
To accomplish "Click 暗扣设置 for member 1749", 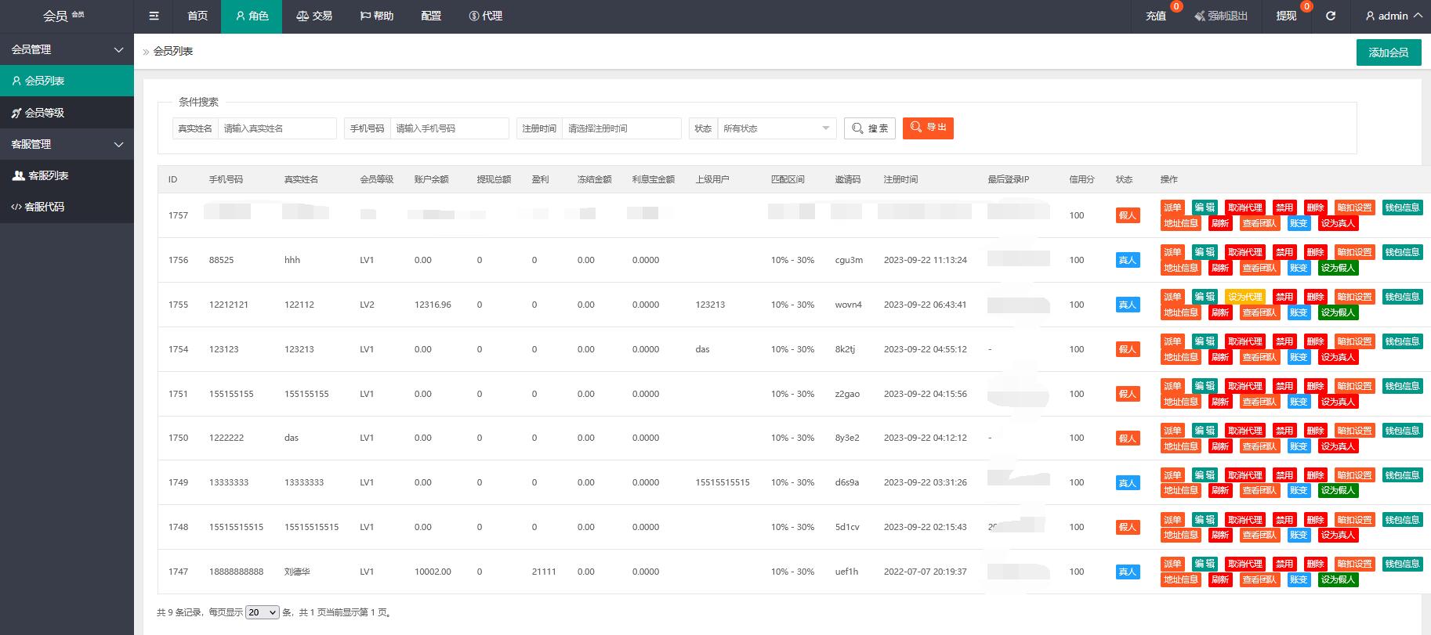I will [1355, 475].
